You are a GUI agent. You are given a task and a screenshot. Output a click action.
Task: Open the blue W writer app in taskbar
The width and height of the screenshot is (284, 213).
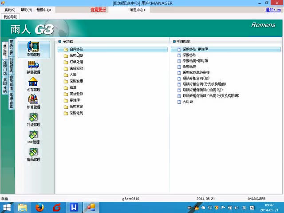tap(74, 208)
